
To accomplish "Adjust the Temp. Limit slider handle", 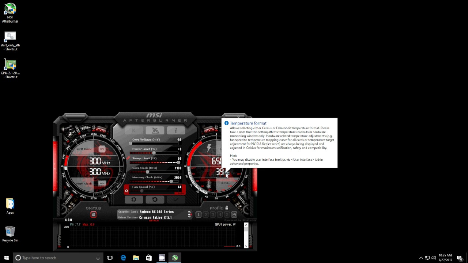I will [x=178, y=163].
